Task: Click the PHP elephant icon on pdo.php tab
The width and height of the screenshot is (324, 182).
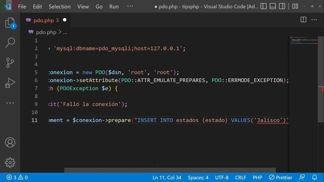Action: tap(28, 20)
